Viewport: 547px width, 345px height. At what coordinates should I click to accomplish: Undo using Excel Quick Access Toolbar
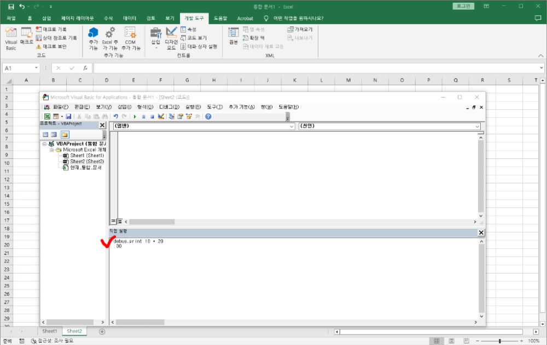click(22, 7)
